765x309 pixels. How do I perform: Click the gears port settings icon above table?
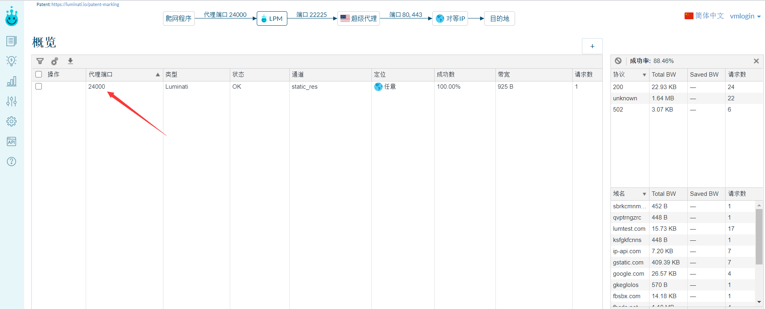point(55,61)
